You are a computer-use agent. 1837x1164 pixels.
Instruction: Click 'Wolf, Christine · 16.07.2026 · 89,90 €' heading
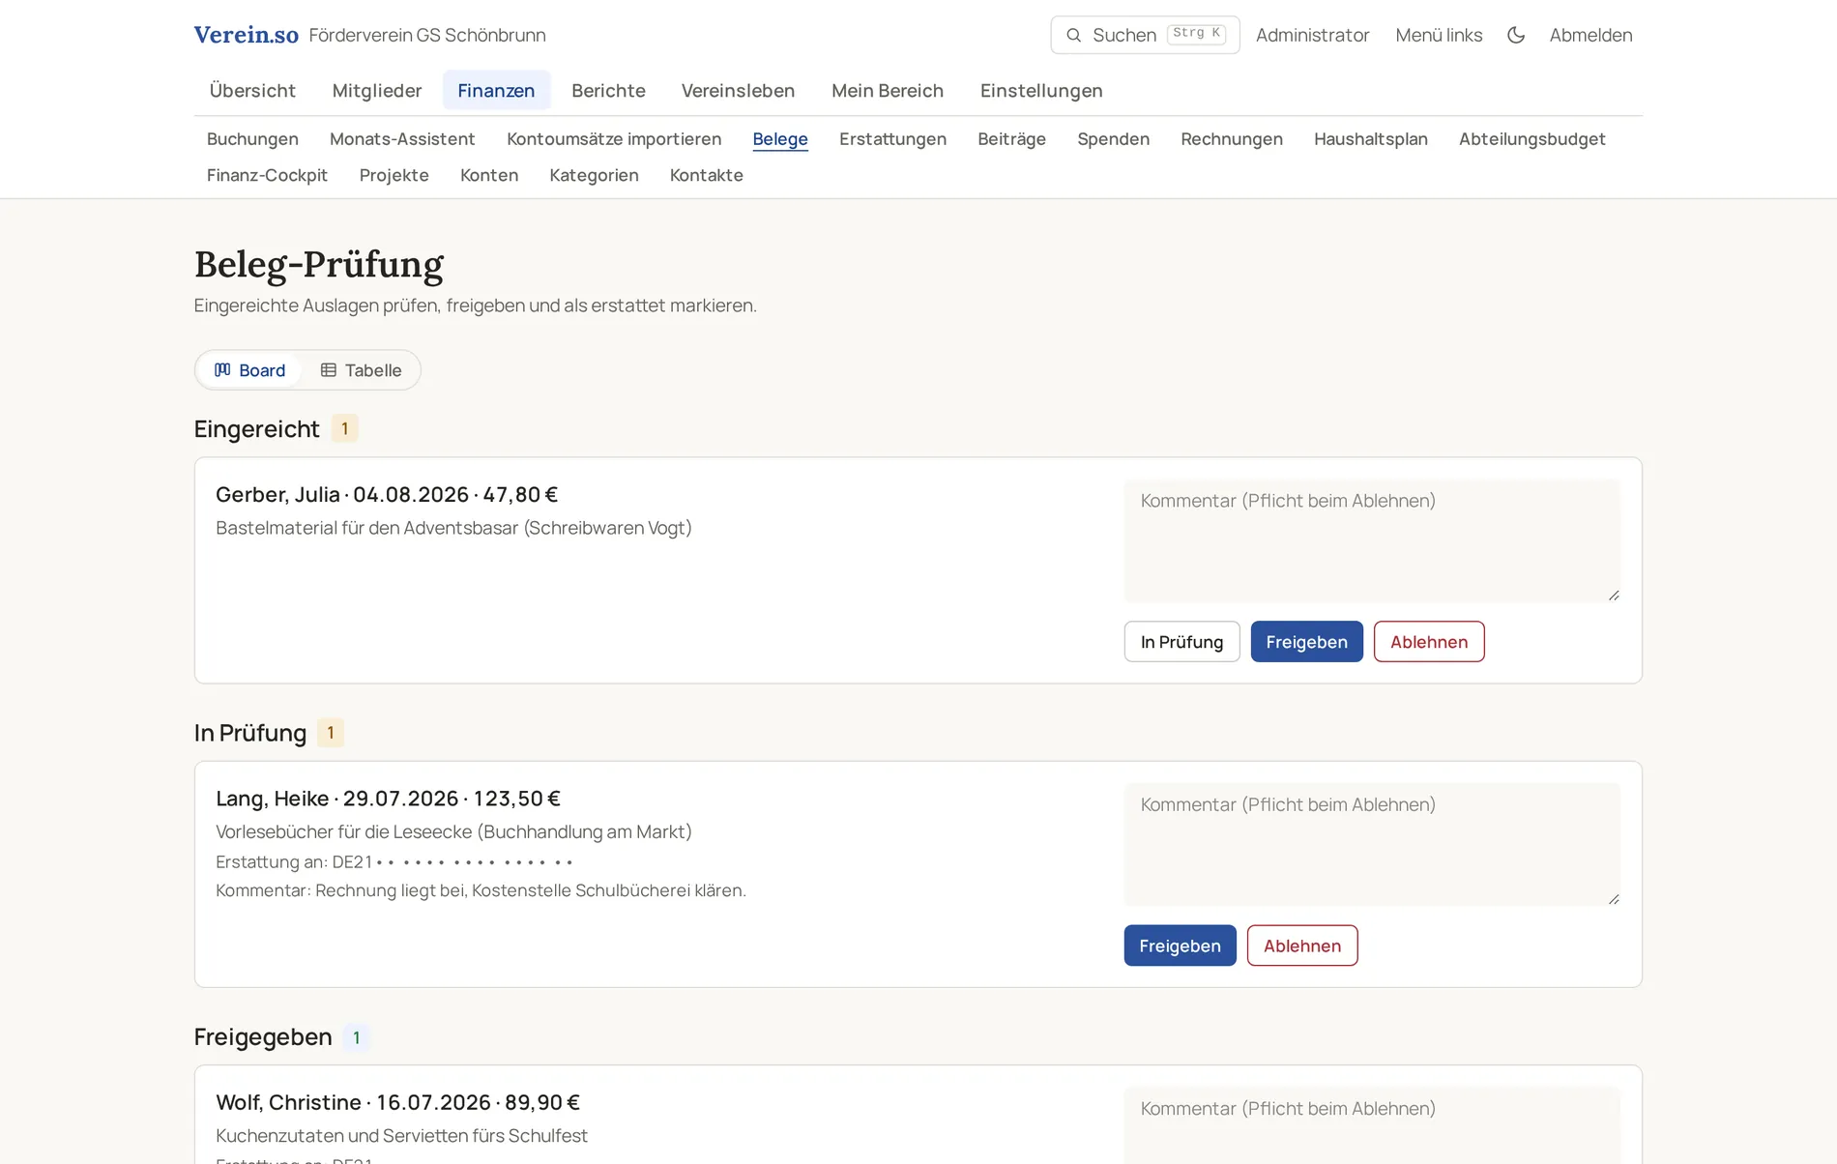397,1102
